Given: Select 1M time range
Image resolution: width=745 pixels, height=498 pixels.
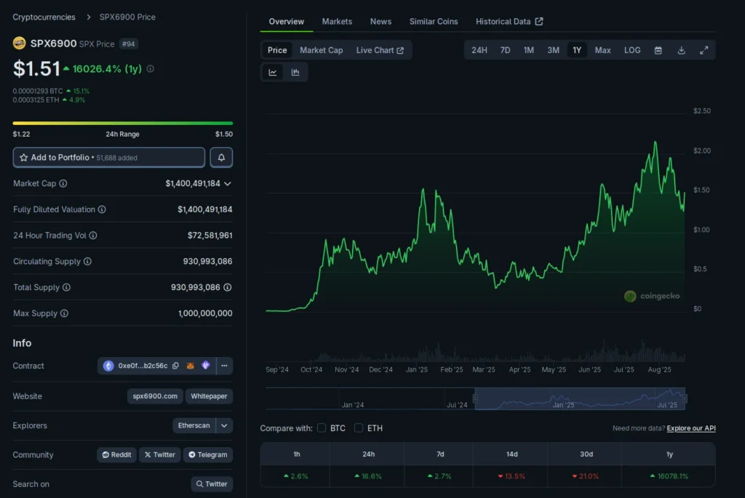Looking at the screenshot, I should coord(529,50).
